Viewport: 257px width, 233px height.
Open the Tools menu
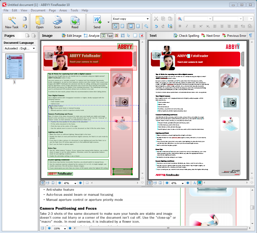tap(74, 10)
